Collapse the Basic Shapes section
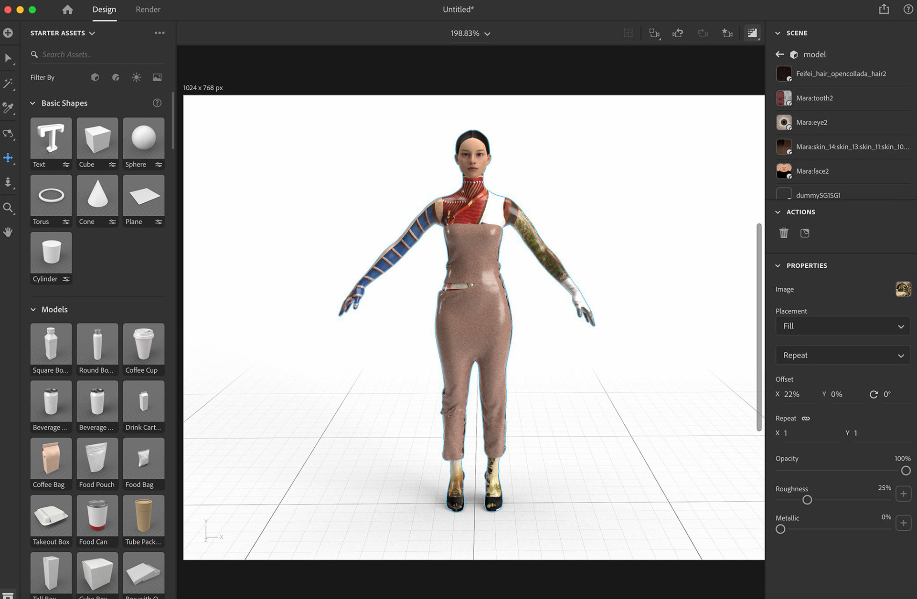The width and height of the screenshot is (917, 599). (x=33, y=103)
